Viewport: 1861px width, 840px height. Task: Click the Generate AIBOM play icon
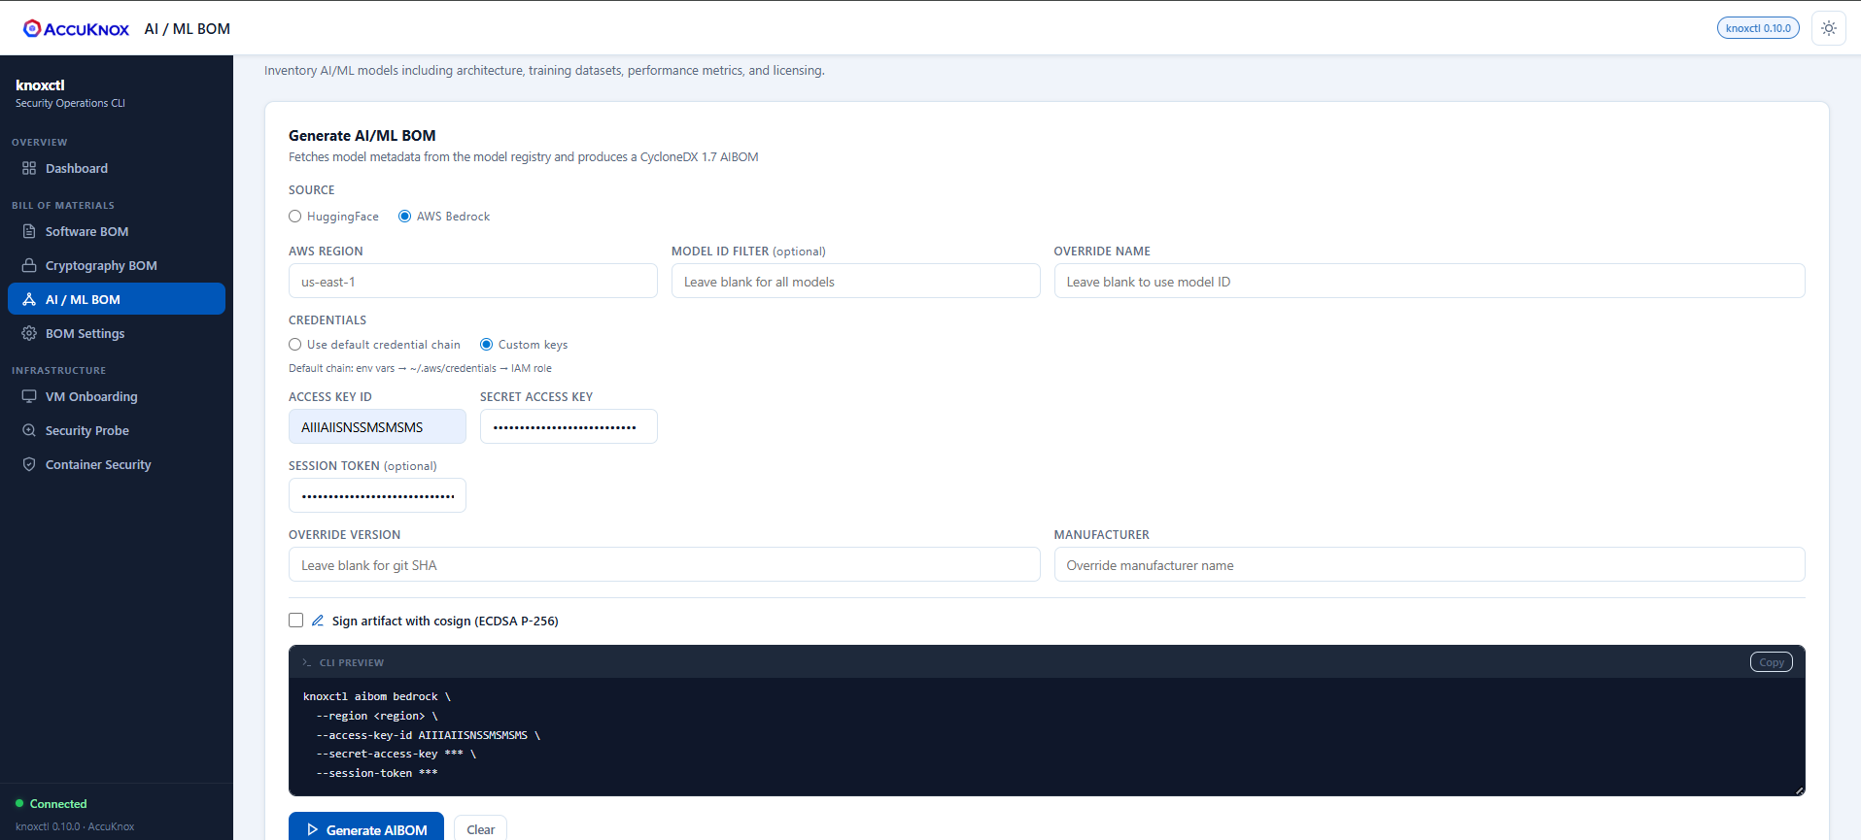click(x=312, y=829)
